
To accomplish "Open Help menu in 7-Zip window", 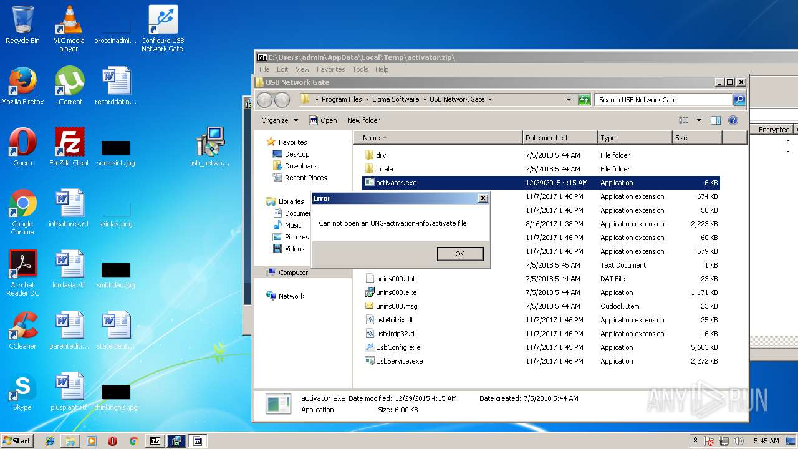I will coord(382,69).
